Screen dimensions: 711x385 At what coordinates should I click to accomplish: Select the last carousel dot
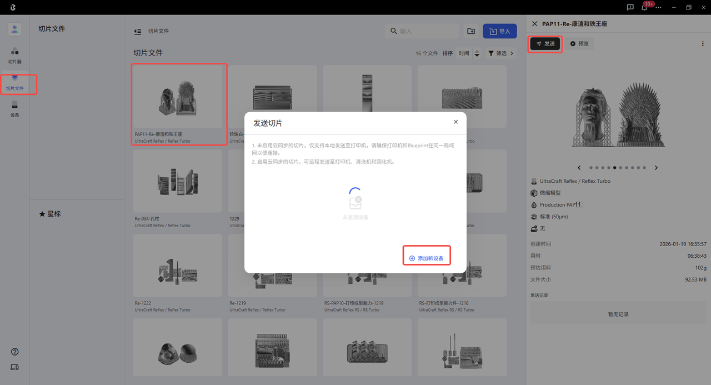(645, 168)
